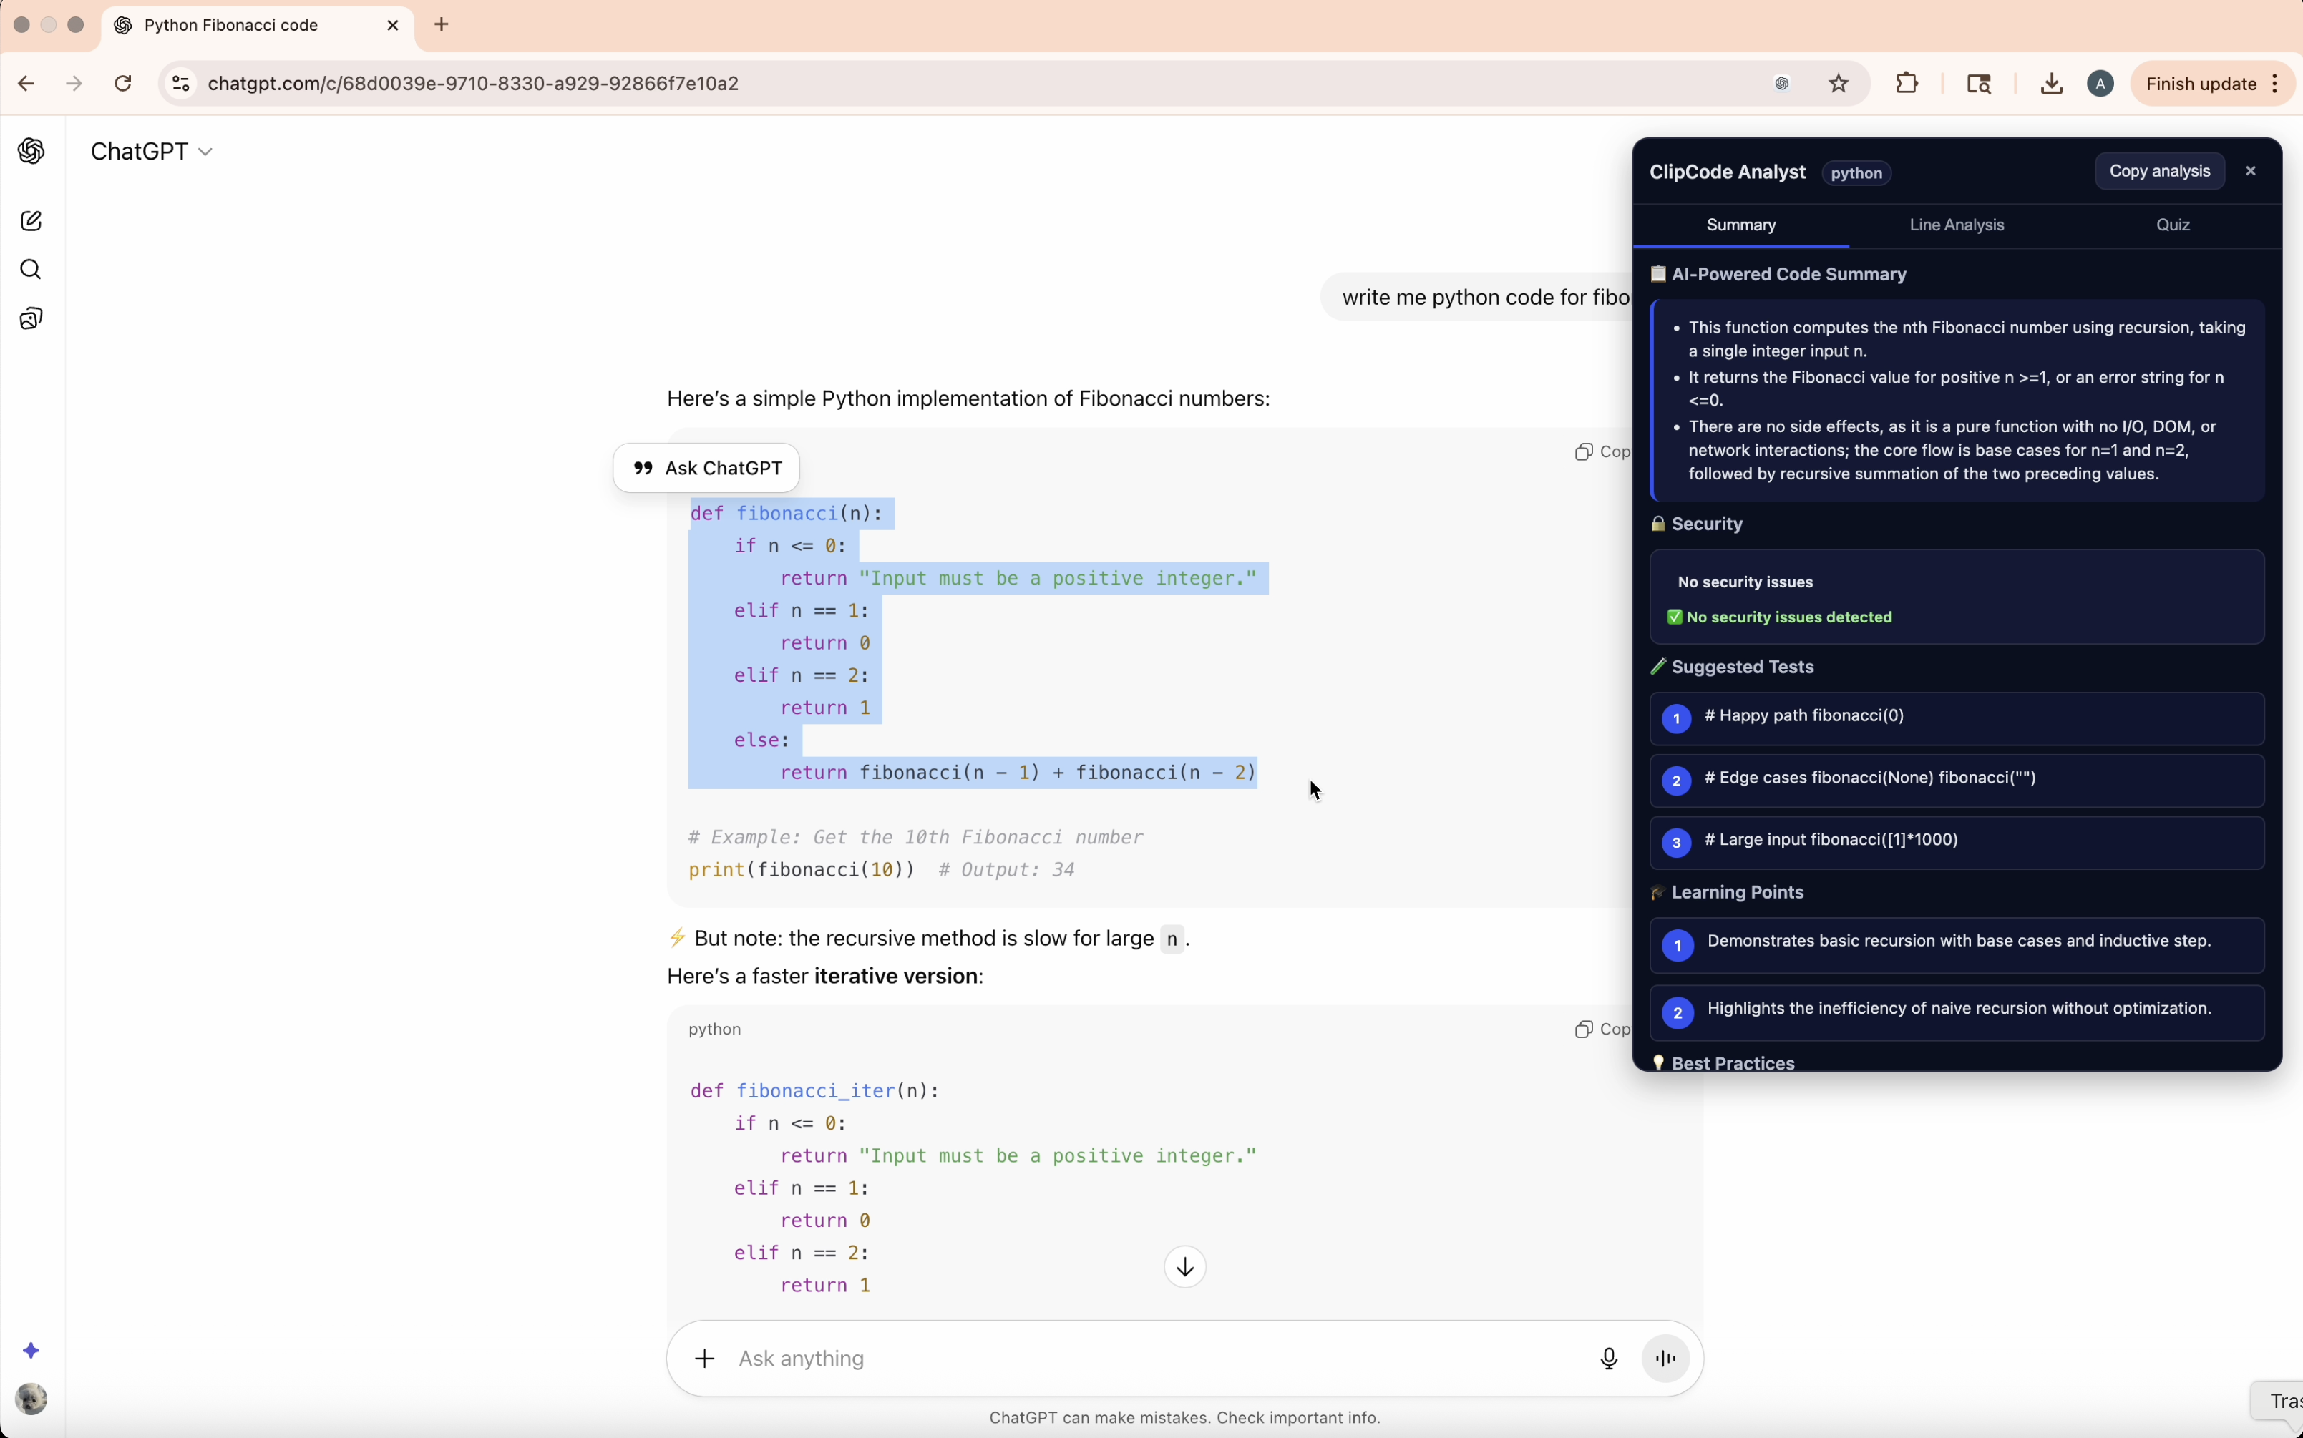
Task: Click the ChatGPT logo in sidebar
Action: click(31, 151)
